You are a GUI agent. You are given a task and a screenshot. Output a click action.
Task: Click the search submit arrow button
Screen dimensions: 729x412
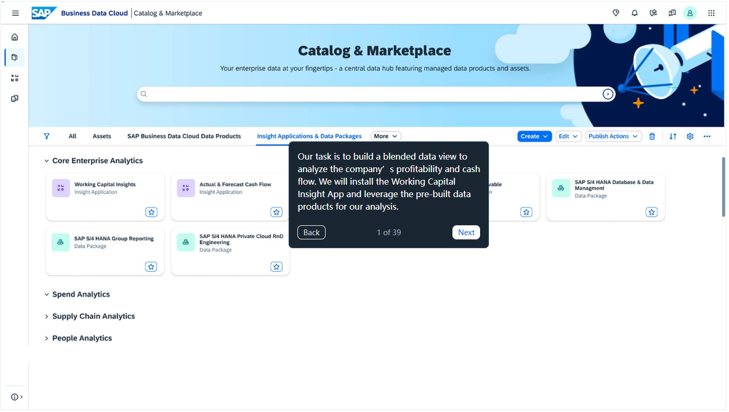[608, 94]
